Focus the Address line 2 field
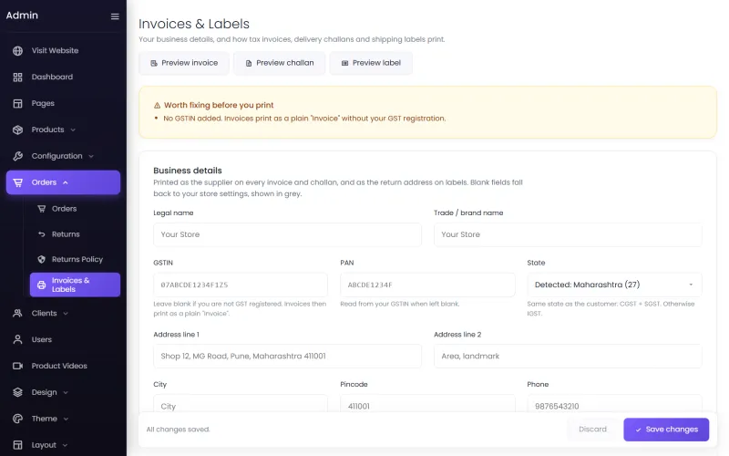Image resolution: width=729 pixels, height=456 pixels. 568,357
